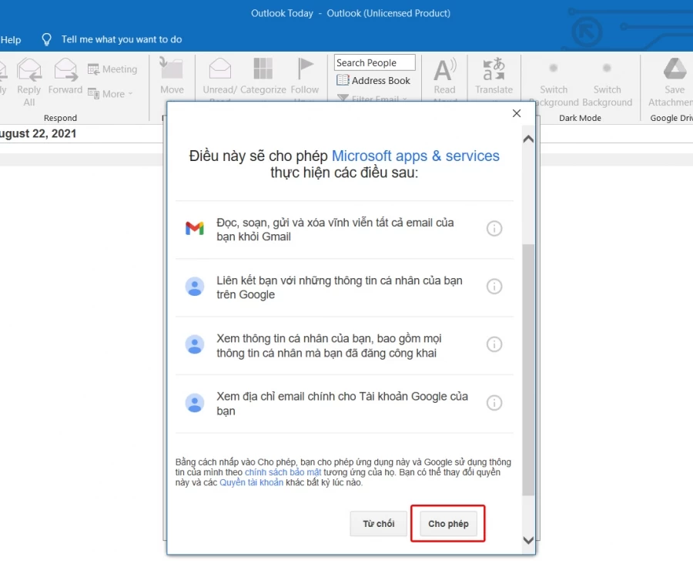Show info for Xem thông tin cá nhân permission
Viewport: 693px width, 567px height.
(x=494, y=344)
